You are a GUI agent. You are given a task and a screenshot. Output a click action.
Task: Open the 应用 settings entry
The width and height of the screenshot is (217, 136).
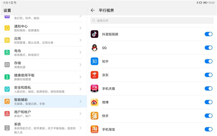(44, 40)
